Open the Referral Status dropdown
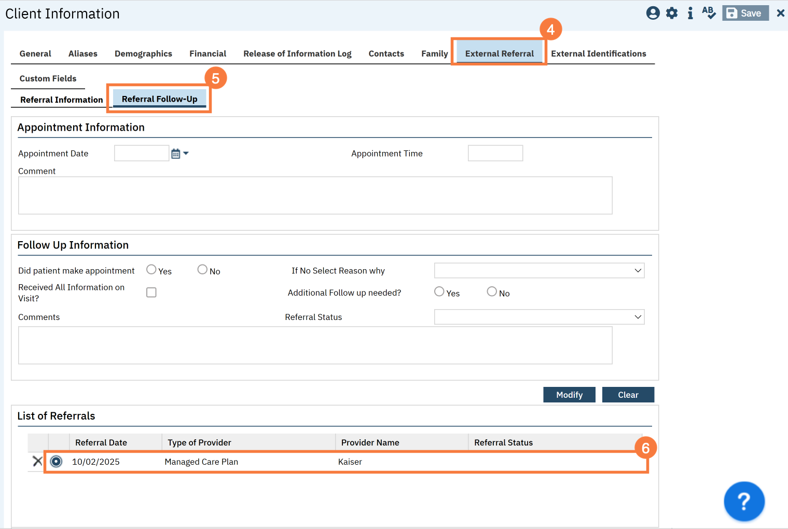788x529 pixels. (539, 317)
